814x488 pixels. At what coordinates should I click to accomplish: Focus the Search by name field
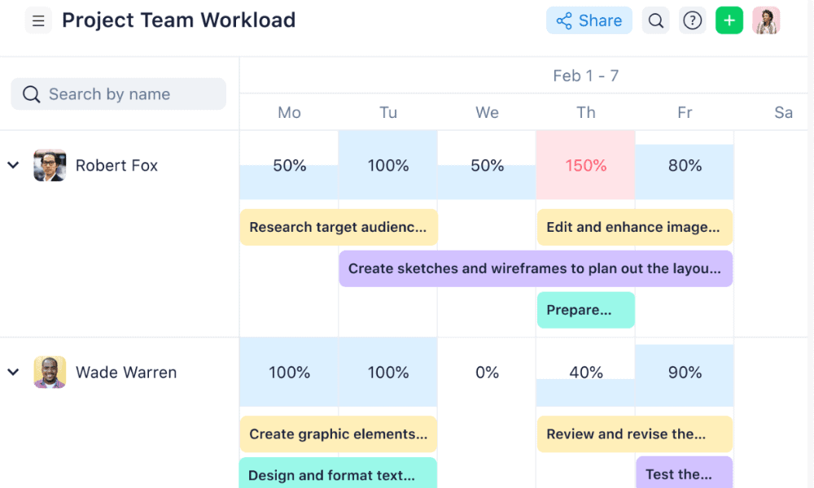[x=119, y=94]
